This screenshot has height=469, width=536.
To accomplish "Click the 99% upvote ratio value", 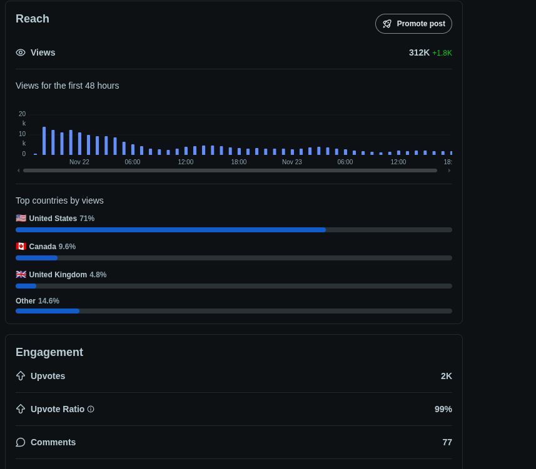I will (x=443, y=409).
